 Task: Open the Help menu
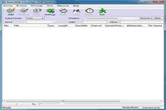click(x=76, y=6)
